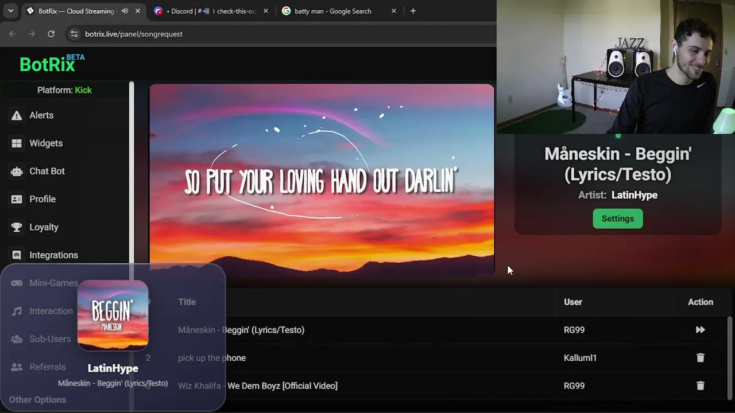
Task: Select 'Måneskin - Beggin' (Lyrics/Testo)' in the song table
Action: click(x=241, y=330)
